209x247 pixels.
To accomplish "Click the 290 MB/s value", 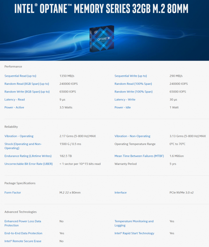I will pyautogui.click(x=176, y=76).
